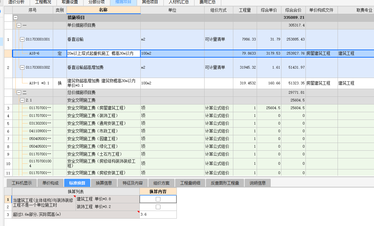374x226 pixels.
Task: Collapse item 011703001001
Action: (x=22, y=39)
